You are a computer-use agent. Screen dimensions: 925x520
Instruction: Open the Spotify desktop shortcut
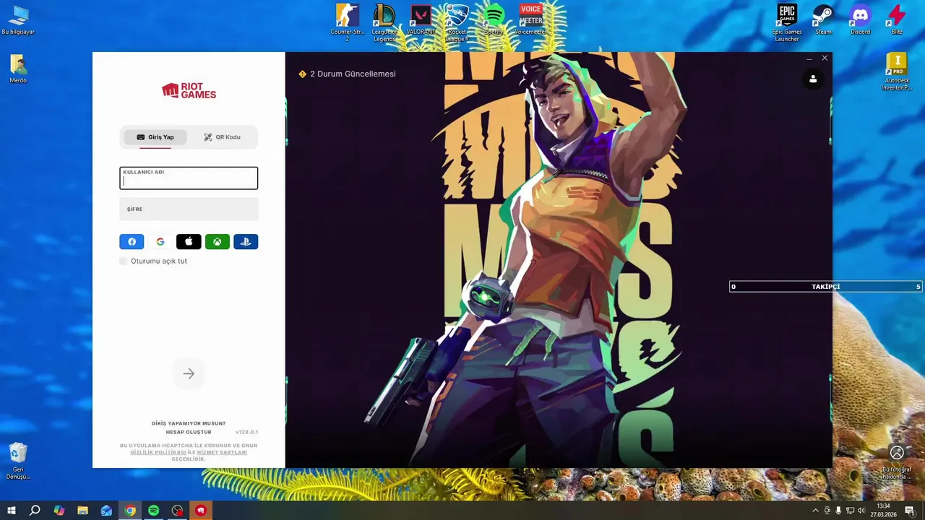tap(494, 19)
